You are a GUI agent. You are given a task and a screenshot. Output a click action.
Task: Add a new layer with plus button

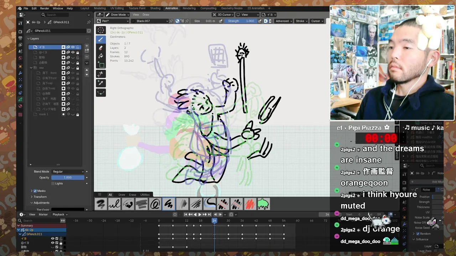(x=87, y=46)
